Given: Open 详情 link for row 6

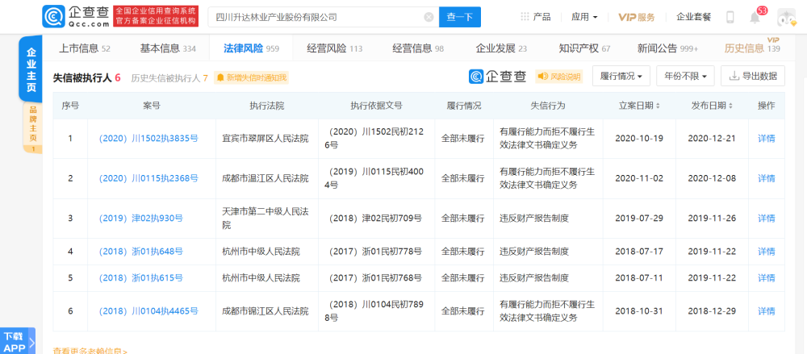Looking at the screenshot, I should pyautogui.click(x=766, y=311).
